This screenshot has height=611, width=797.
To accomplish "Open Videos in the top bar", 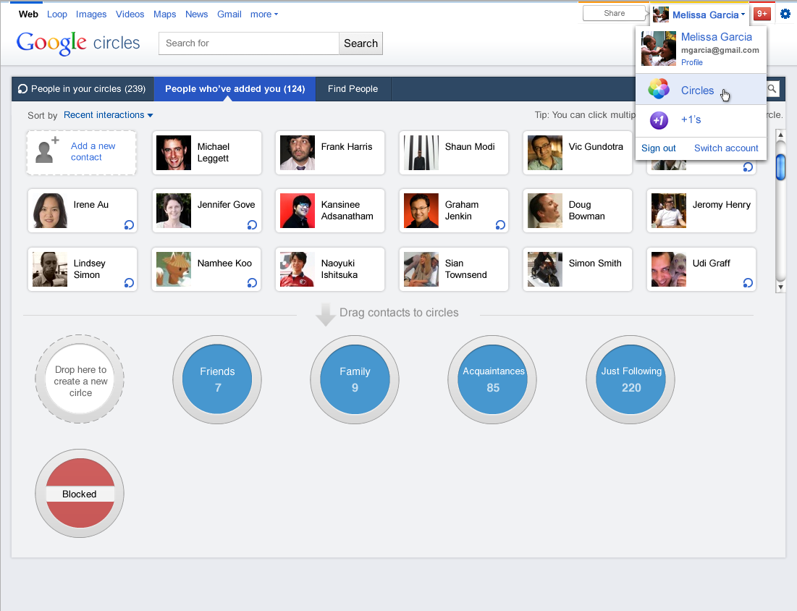I will [x=130, y=14].
